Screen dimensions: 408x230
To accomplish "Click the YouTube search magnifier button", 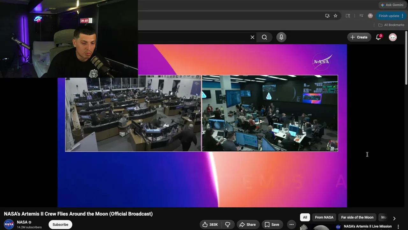I will pyautogui.click(x=264, y=37).
